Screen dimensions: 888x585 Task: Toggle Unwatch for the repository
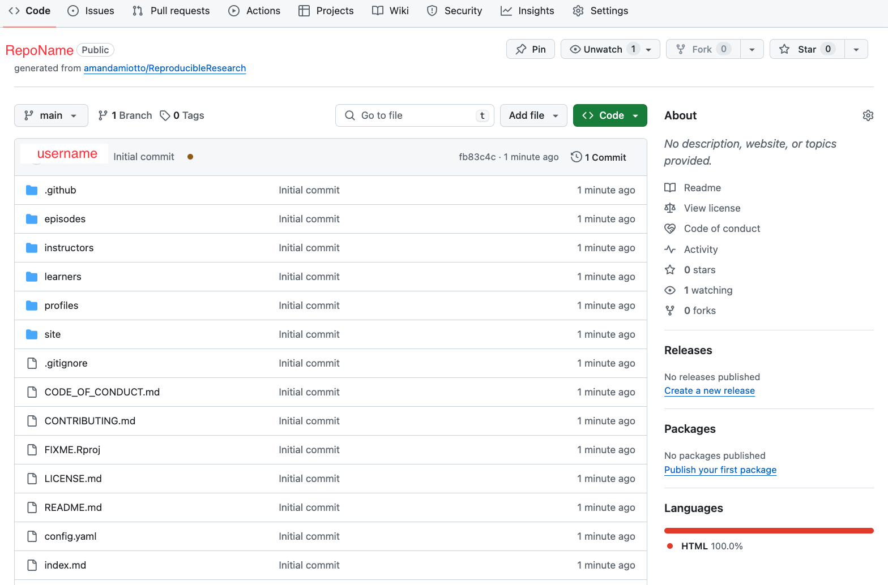point(603,49)
